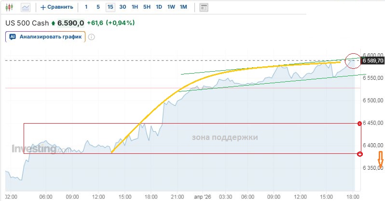Set the timeframe to 1H
Viewport: 385px width, 201px height.
click(x=135, y=7)
